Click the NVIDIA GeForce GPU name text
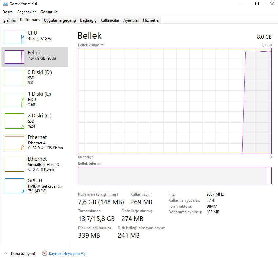The image size is (278, 258). coord(45,186)
